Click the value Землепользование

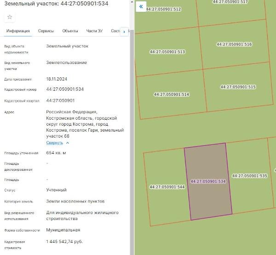click(67, 63)
